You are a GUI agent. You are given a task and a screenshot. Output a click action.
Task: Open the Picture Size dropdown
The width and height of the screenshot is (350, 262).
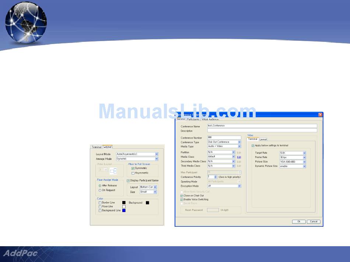(x=293, y=162)
